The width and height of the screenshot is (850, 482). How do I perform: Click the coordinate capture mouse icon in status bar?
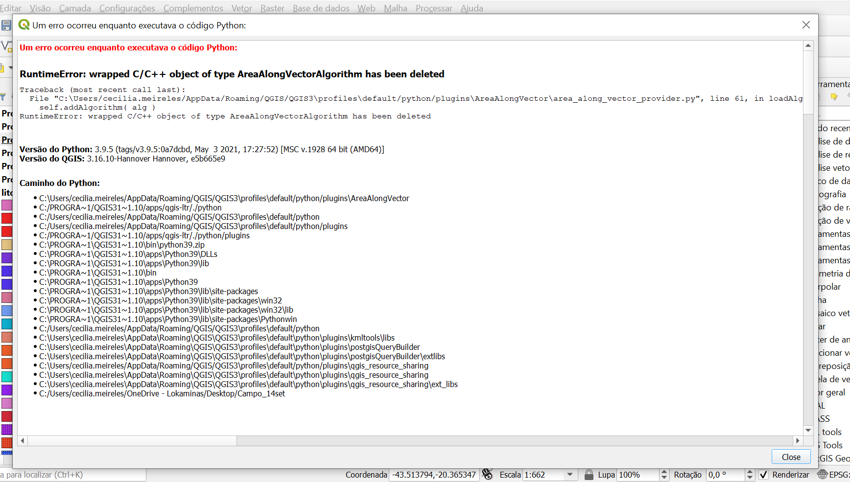tap(488, 474)
